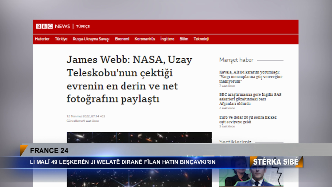The height and width of the screenshot is (187, 332).
Task: Click the Manşet haber heading
Action: pyautogui.click(x=236, y=60)
